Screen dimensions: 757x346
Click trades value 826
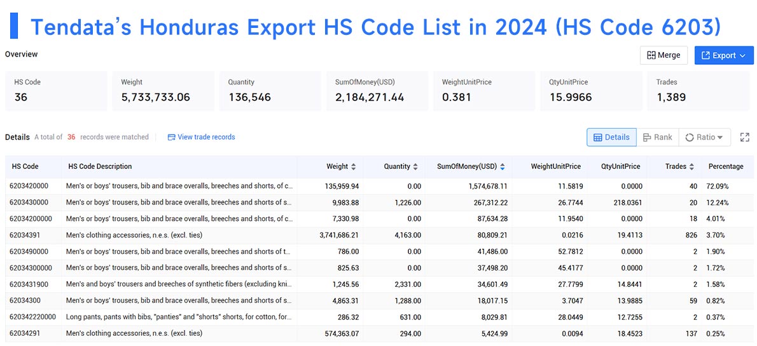tap(690, 235)
